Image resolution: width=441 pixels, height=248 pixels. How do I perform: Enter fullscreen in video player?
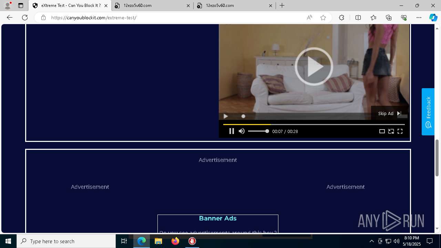click(400, 131)
